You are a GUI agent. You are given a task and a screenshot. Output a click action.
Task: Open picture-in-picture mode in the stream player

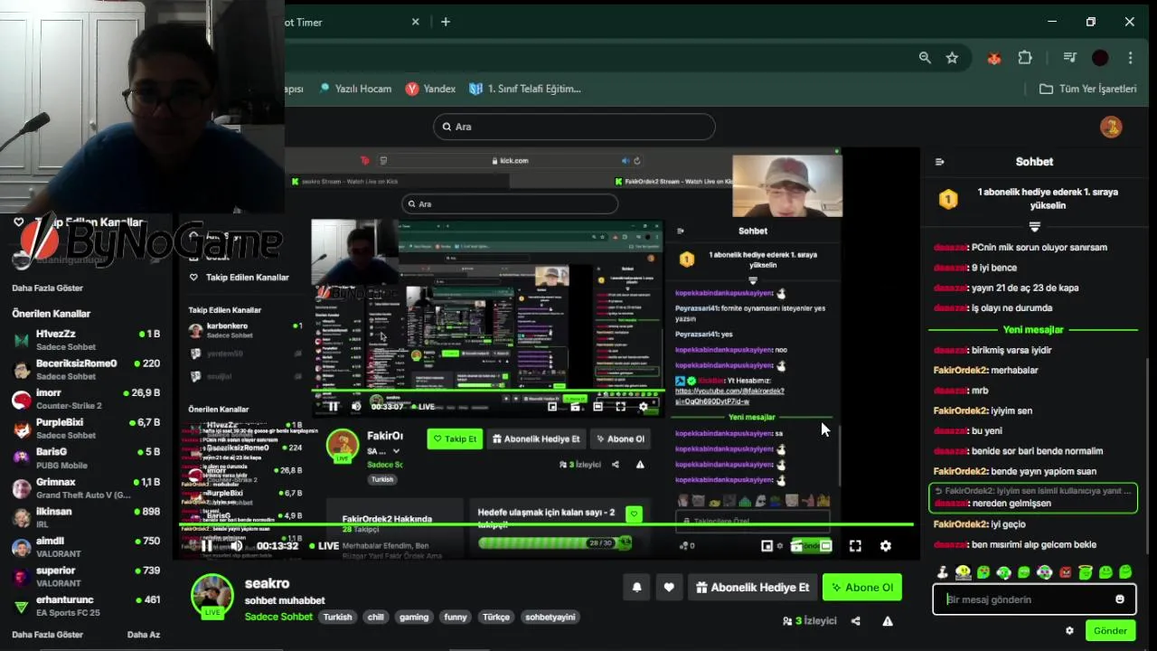click(x=767, y=546)
